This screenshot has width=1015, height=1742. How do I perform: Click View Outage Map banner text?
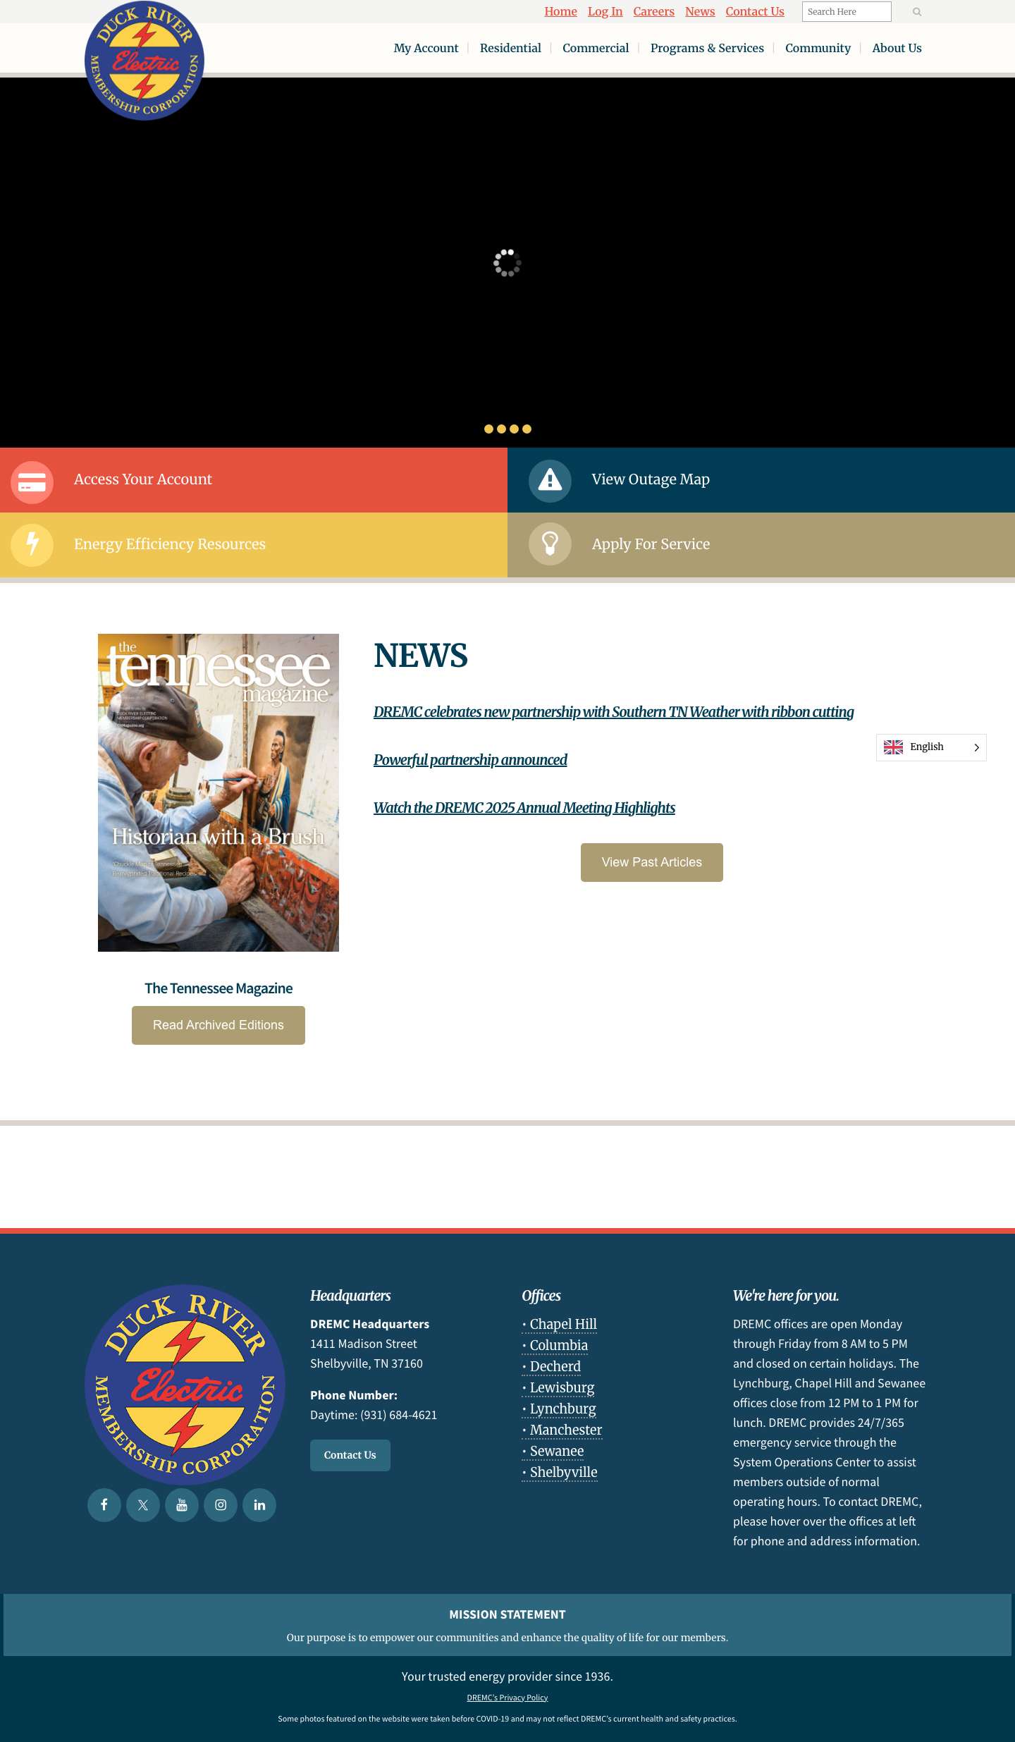click(651, 479)
